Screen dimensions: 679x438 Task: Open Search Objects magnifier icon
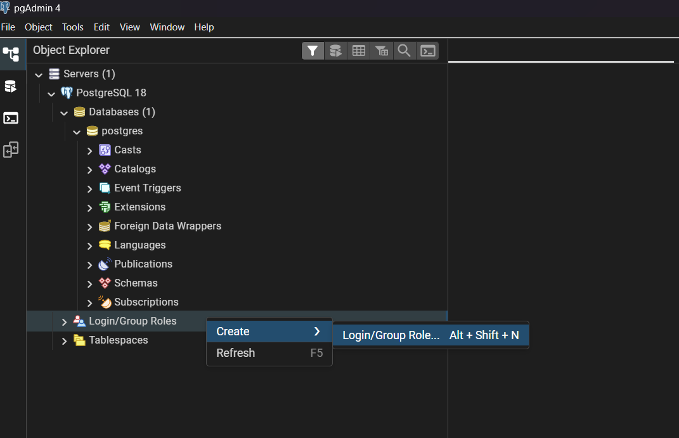(404, 51)
